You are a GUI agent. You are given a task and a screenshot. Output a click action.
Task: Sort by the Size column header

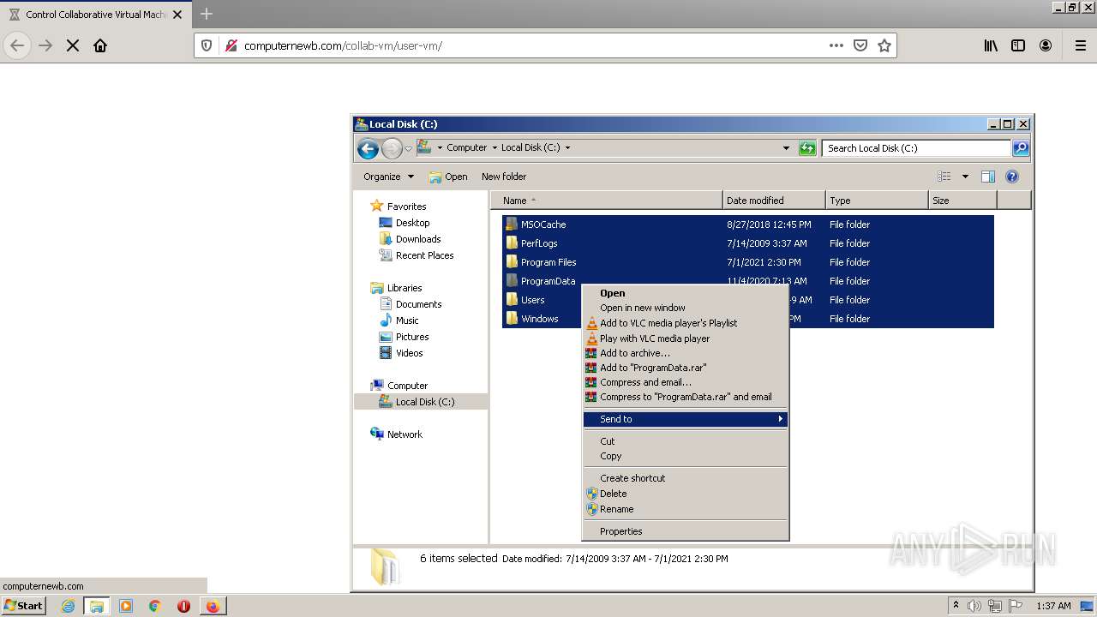point(962,201)
